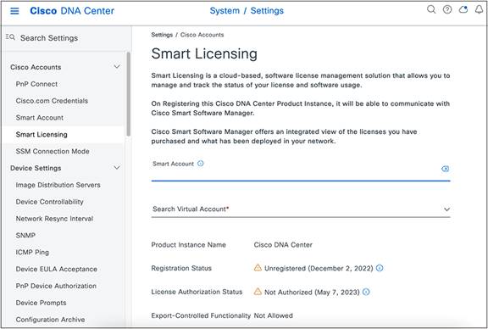Click the 'Not Allowed' value text
This screenshot has height=329, width=488.
coord(274,315)
